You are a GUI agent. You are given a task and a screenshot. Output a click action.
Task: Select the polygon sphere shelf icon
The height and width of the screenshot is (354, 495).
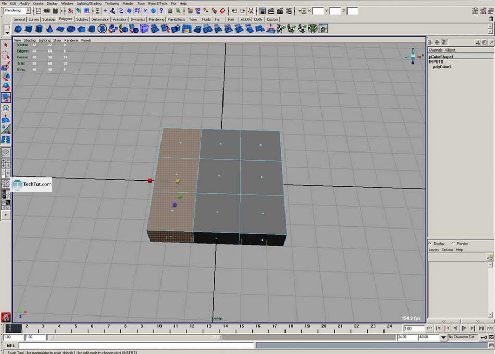coord(18,29)
